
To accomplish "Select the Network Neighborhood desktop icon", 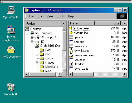I will click(11, 30).
